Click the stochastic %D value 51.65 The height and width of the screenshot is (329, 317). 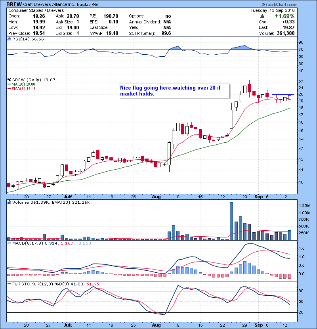92,284
